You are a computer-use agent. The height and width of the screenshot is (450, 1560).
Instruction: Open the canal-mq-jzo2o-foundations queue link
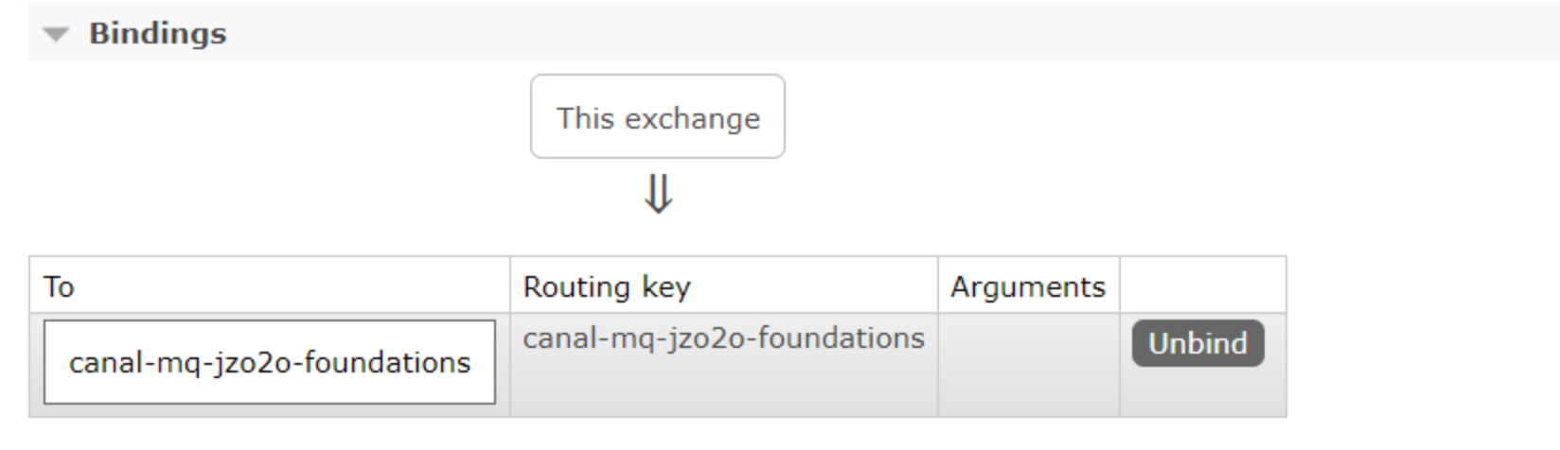coord(270,362)
